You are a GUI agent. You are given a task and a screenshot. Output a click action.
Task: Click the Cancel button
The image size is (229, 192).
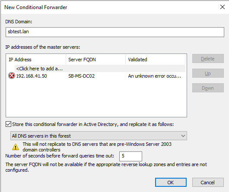208,182
